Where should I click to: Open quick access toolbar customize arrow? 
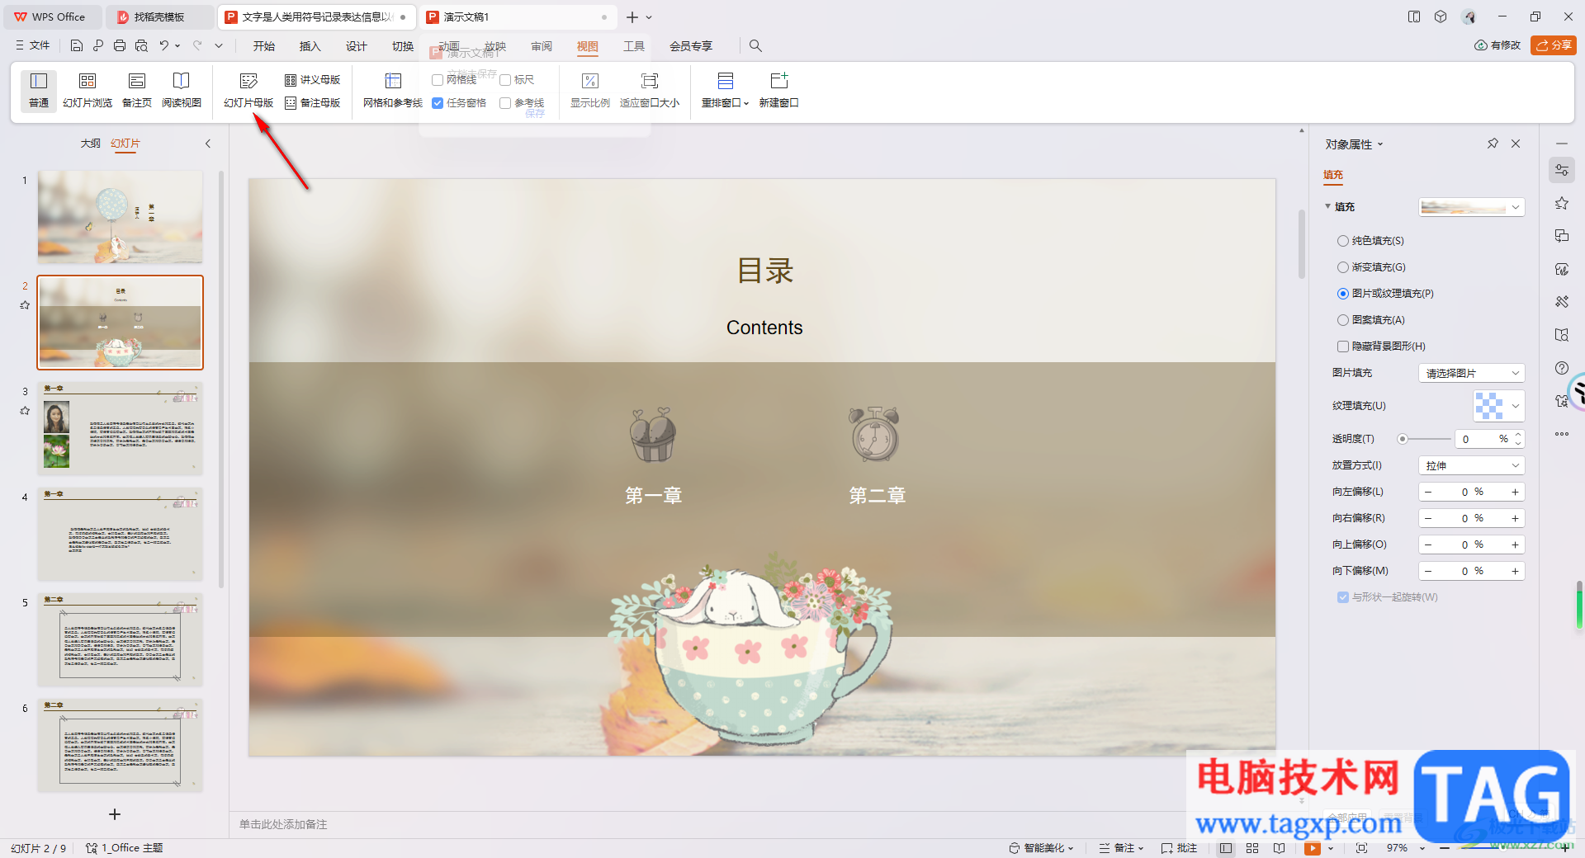(219, 46)
